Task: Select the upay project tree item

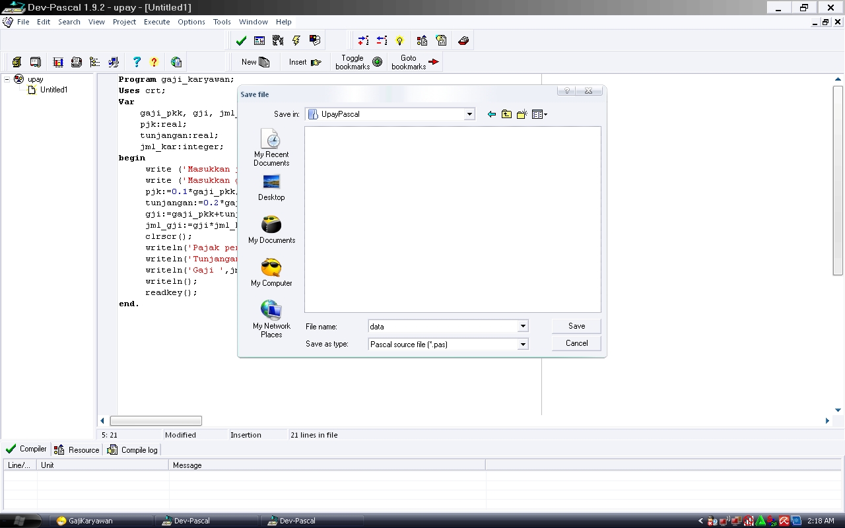Action: (x=35, y=79)
